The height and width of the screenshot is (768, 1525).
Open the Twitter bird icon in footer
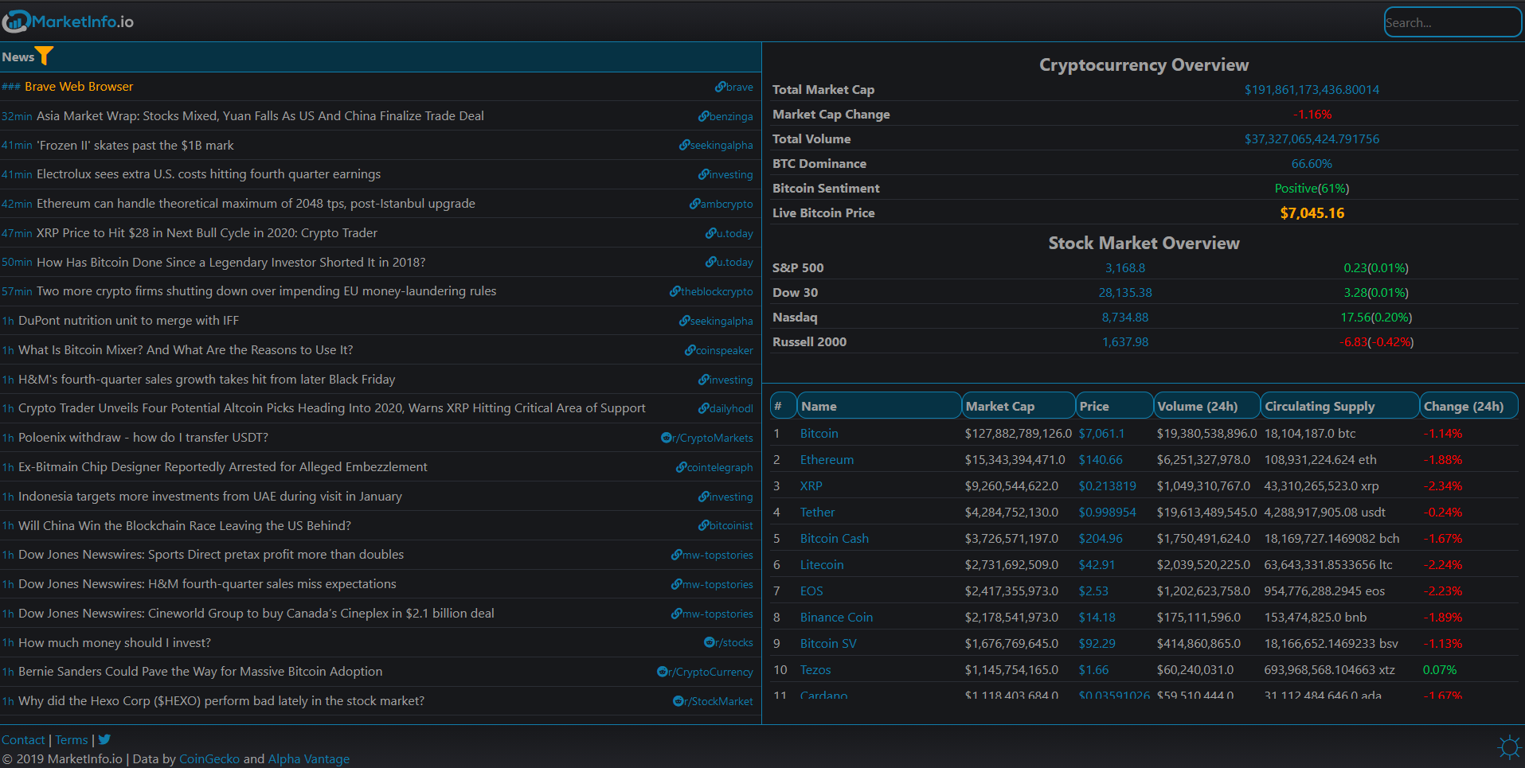click(104, 739)
